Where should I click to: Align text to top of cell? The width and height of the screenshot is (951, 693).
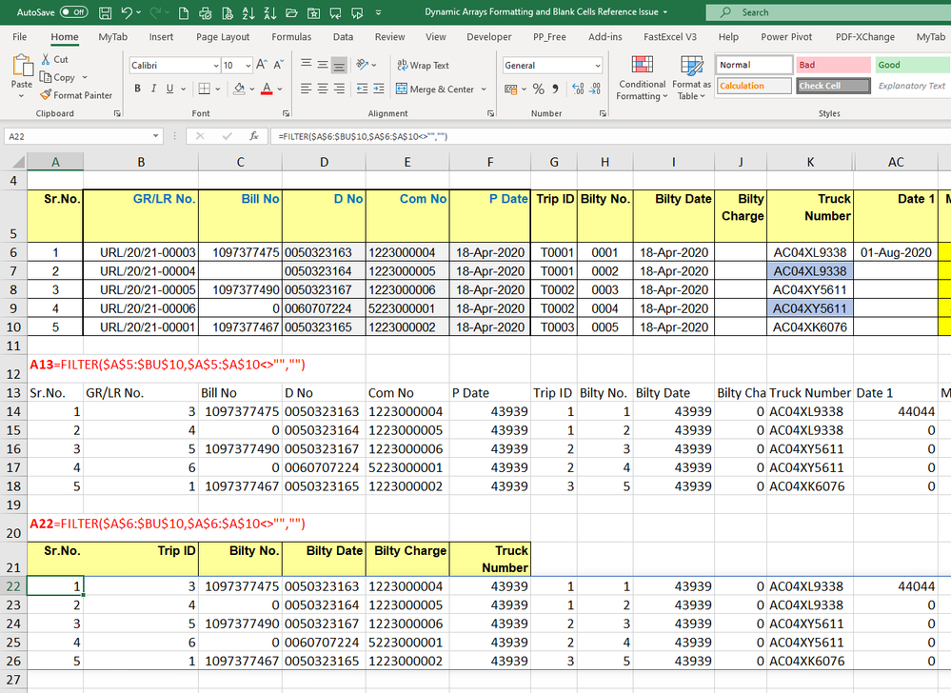[x=307, y=65]
